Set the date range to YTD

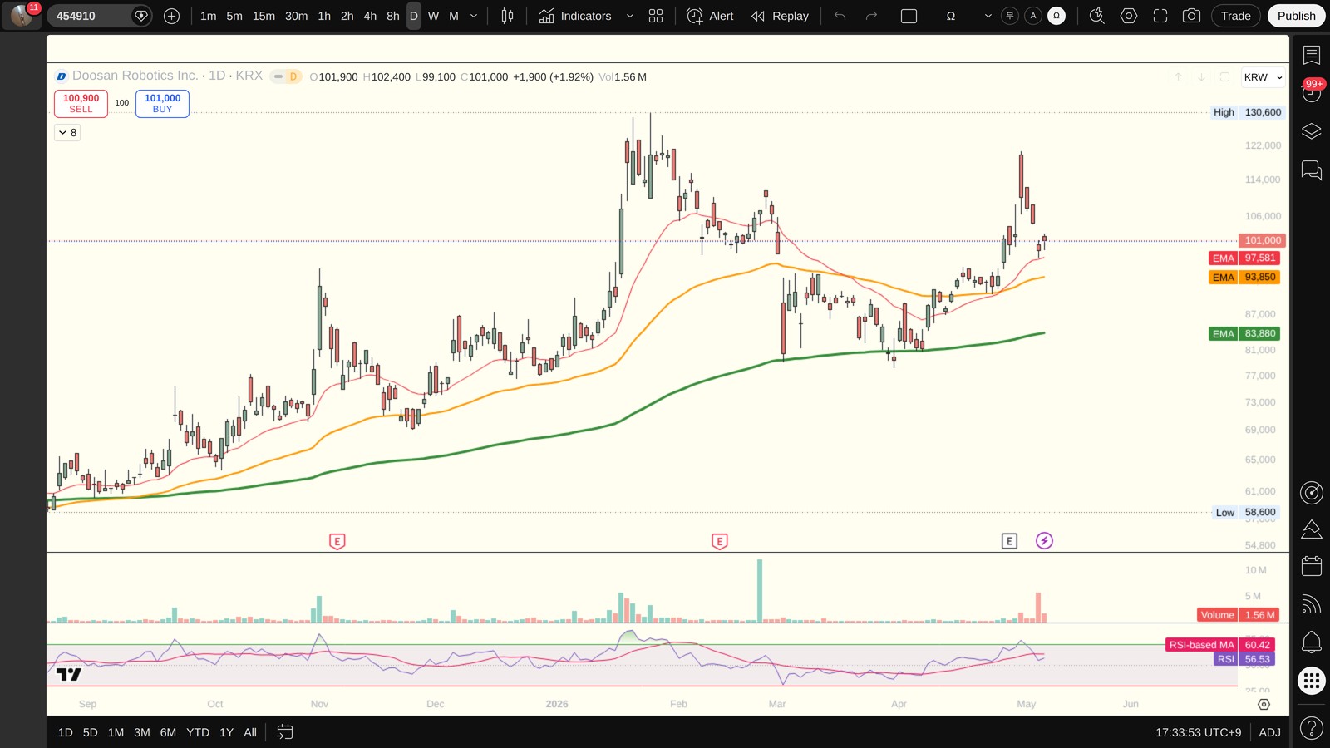[x=198, y=732]
